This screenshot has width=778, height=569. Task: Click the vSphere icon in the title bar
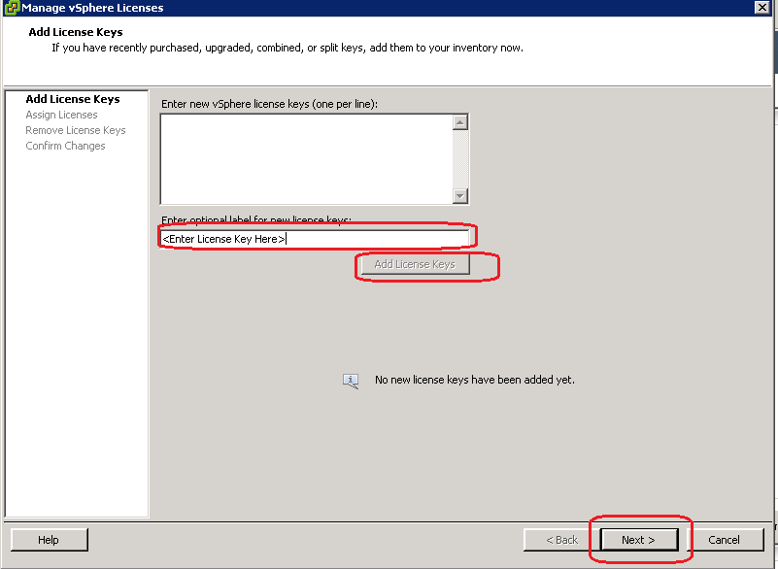(11, 8)
